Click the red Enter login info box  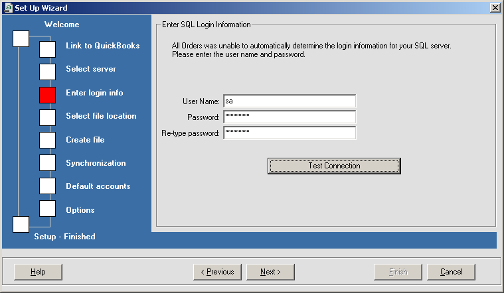[x=48, y=95]
